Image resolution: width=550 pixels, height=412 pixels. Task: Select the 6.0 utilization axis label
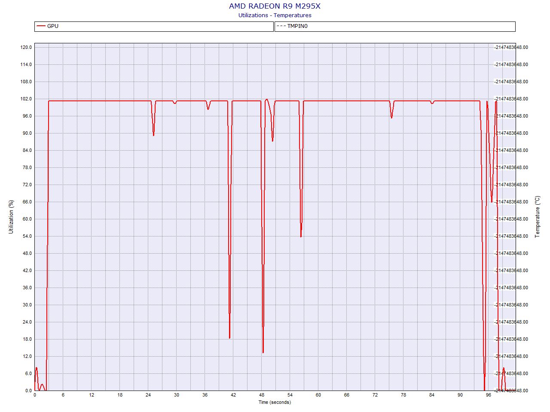click(x=29, y=373)
